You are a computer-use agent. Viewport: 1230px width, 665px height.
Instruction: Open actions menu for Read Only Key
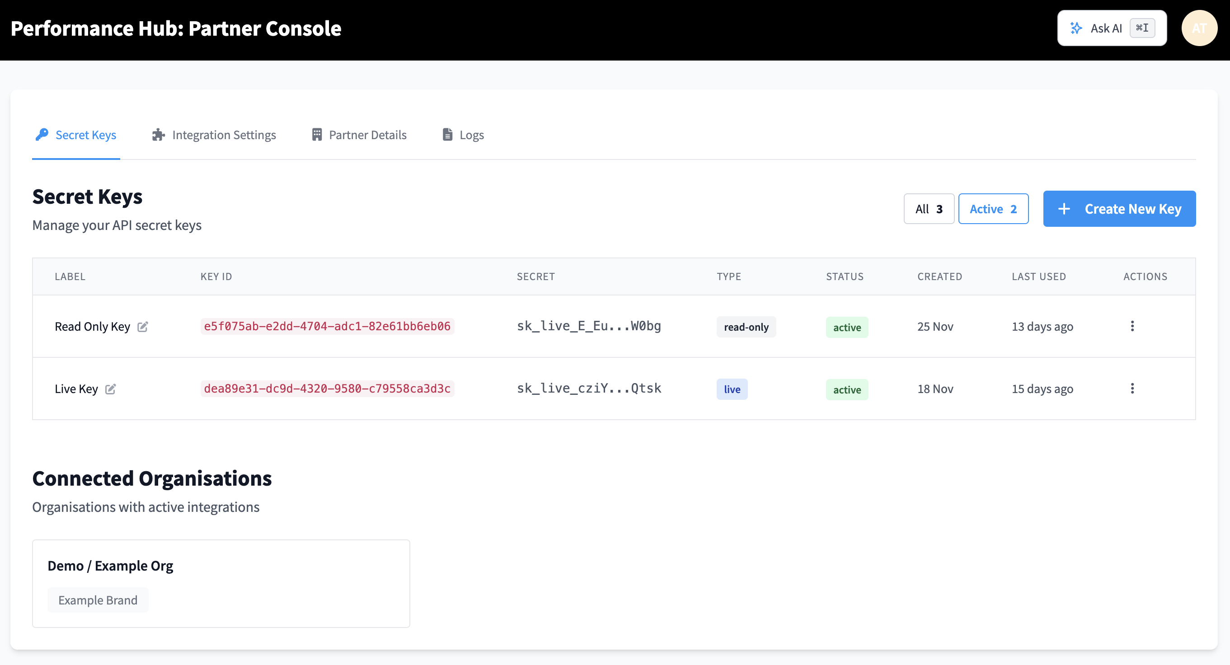coord(1132,326)
